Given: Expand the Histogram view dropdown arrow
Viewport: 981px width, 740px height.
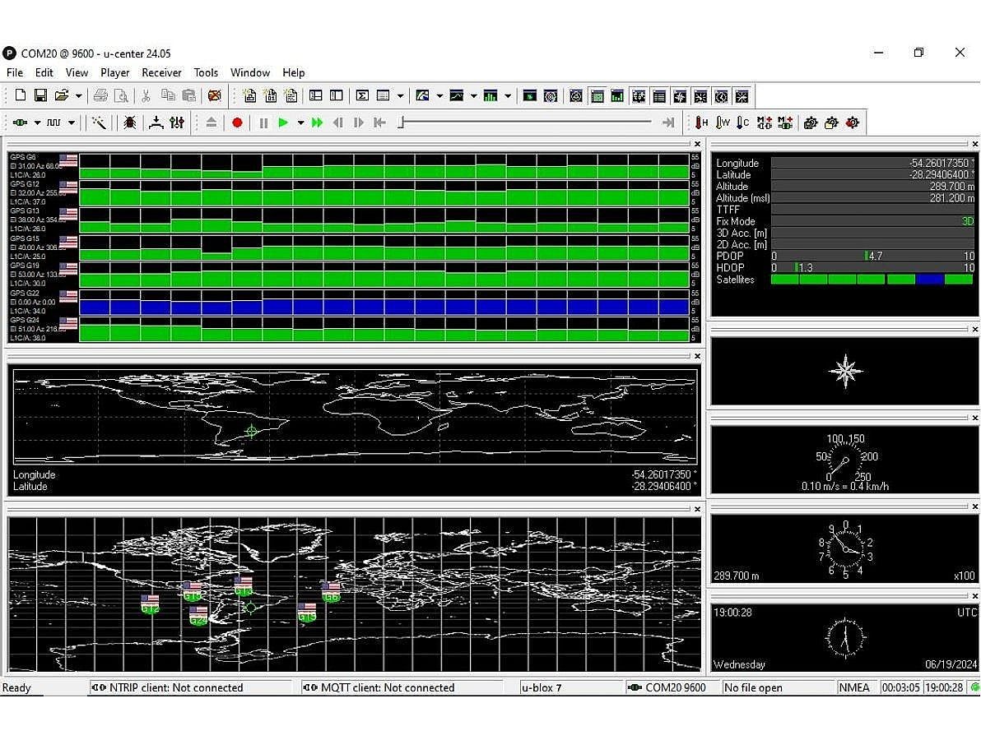Looking at the screenshot, I should [x=508, y=95].
